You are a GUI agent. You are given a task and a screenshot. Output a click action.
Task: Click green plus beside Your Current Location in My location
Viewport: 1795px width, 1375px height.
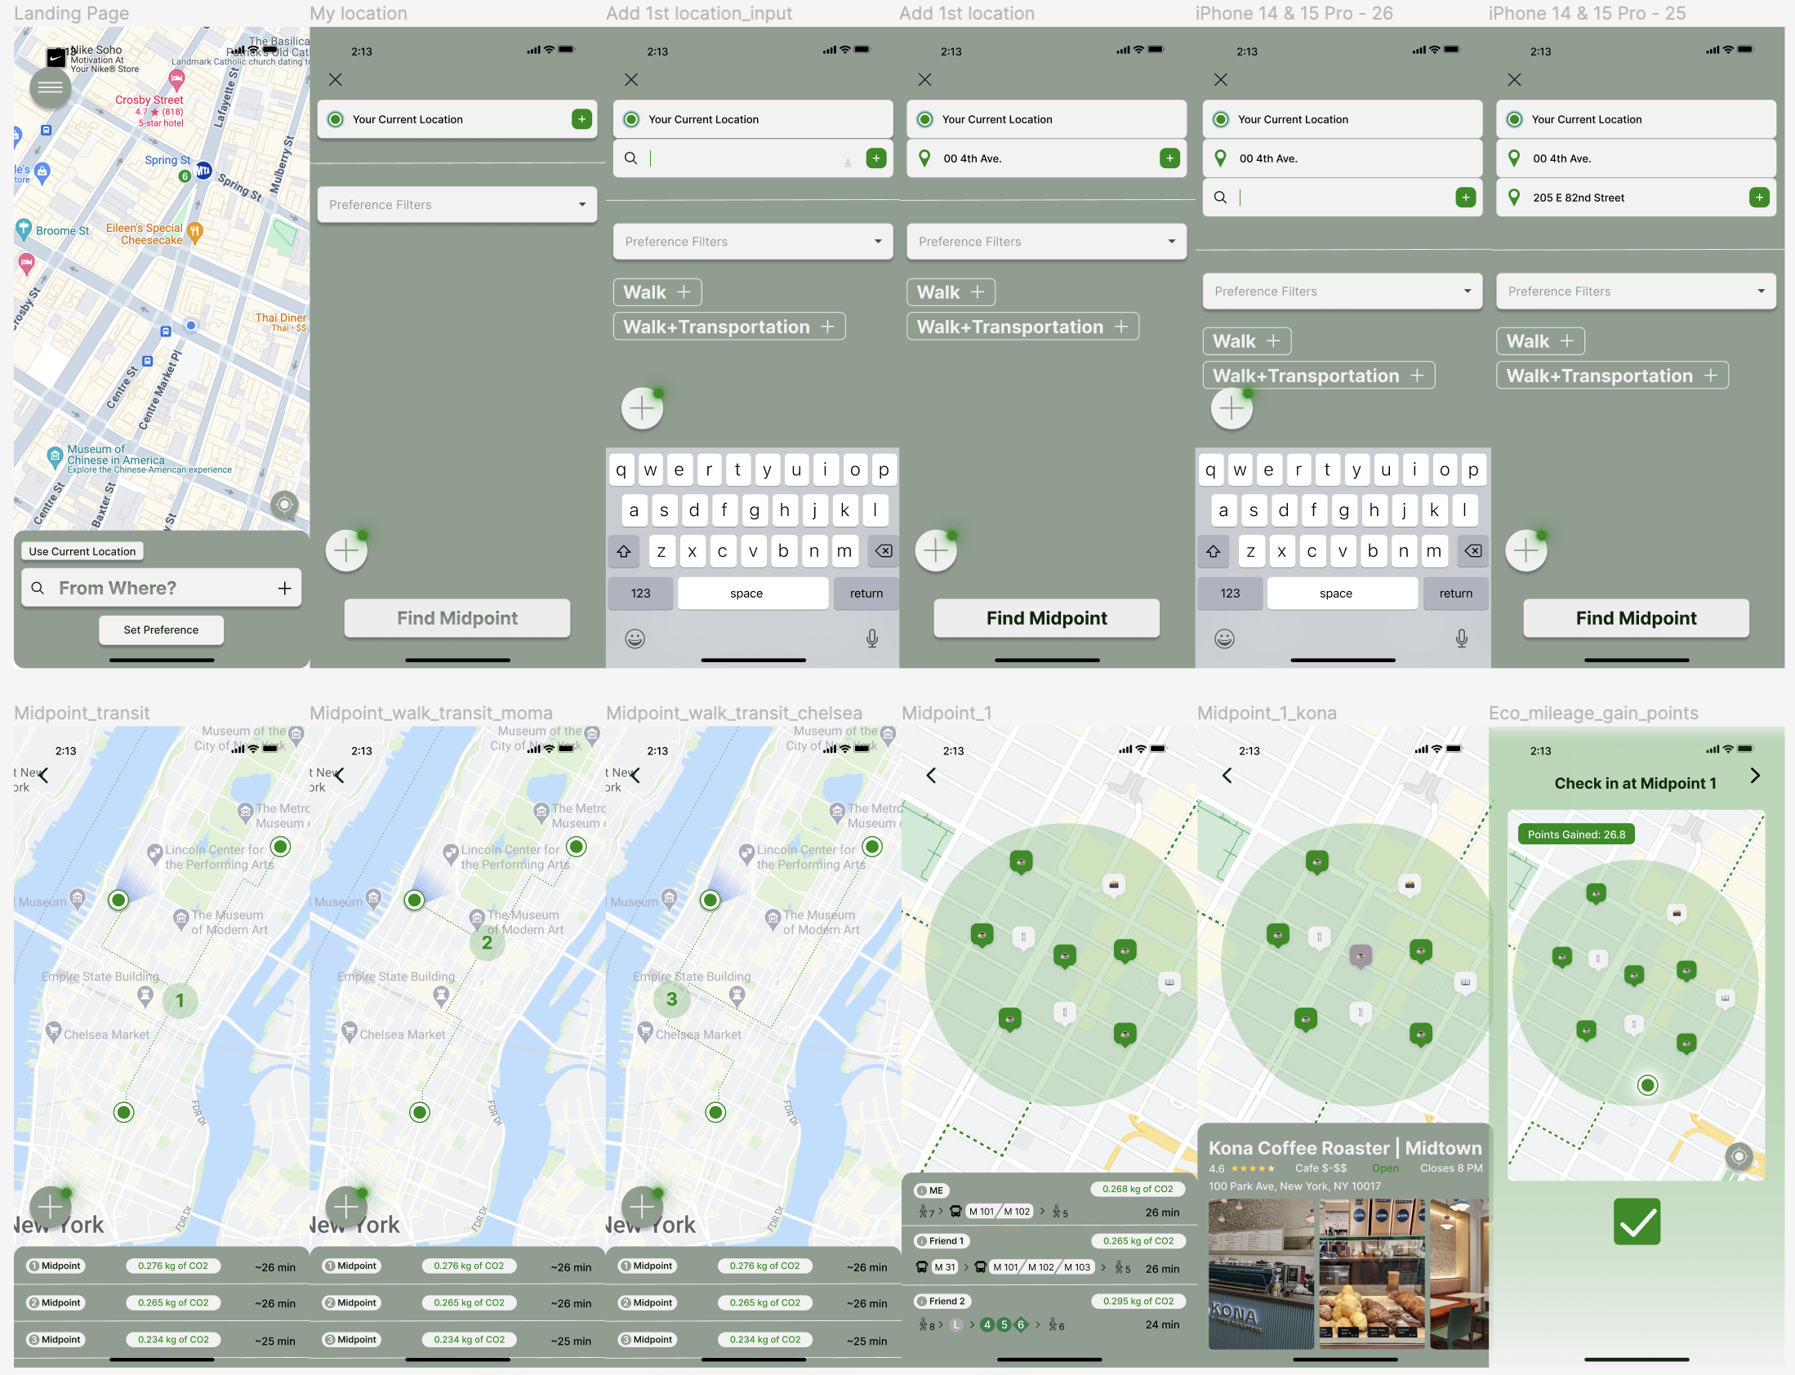[x=581, y=118]
